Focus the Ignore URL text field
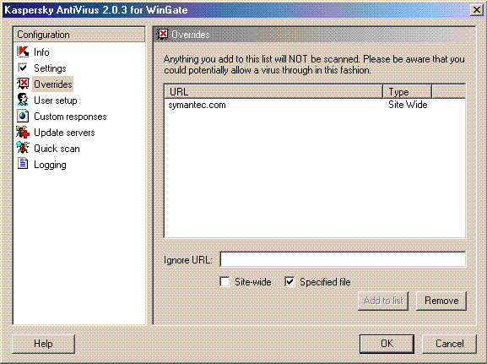Viewport: 487px width, 364px height. tap(343, 259)
